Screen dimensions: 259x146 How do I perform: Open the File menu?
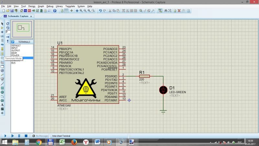click(3, 6)
